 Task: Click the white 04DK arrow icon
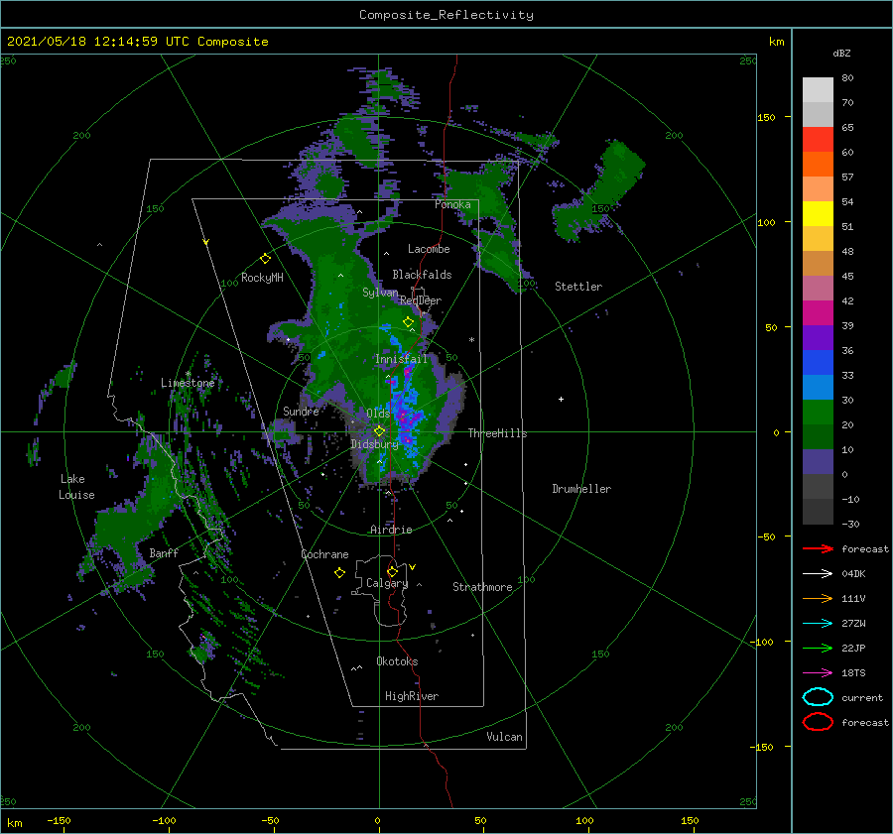tap(818, 574)
